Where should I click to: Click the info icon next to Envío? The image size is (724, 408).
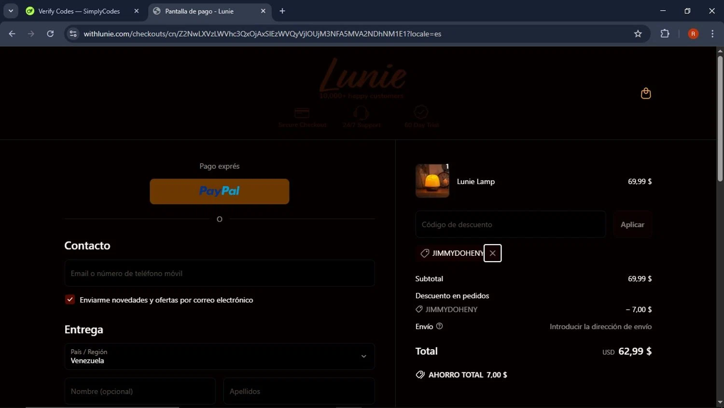pos(439,326)
